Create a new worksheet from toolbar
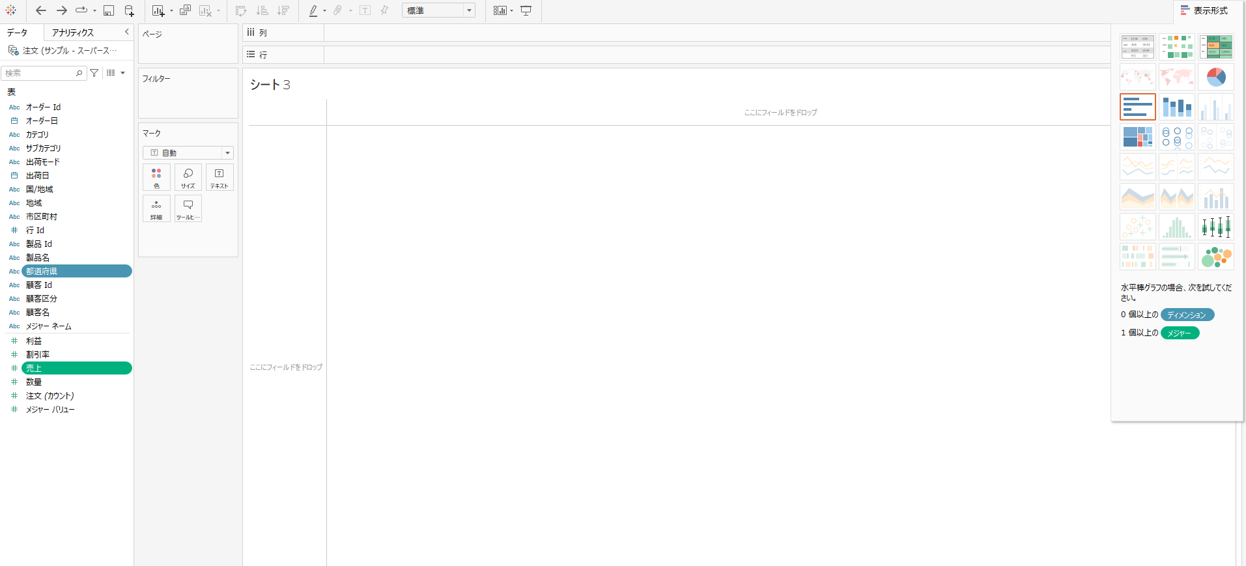The width and height of the screenshot is (1246, 566). click(158, 10)
